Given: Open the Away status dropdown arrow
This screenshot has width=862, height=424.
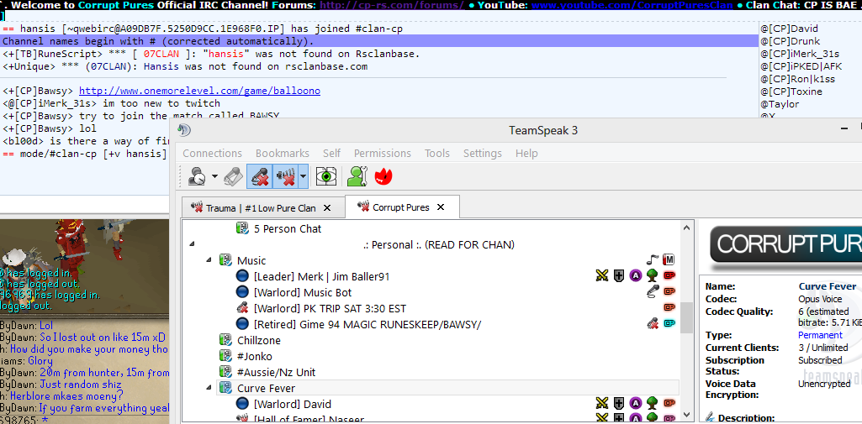Looking at the screenshot, I should (214, 176).
